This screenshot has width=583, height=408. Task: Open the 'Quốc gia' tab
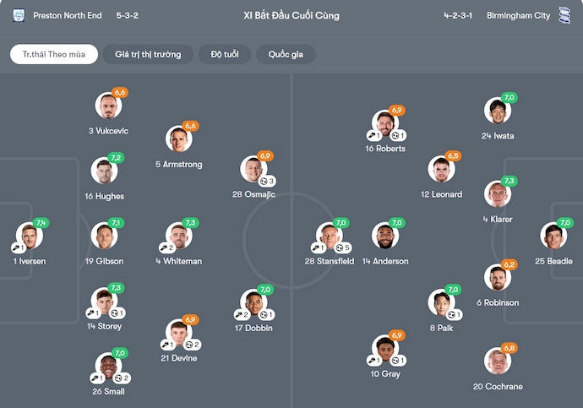point(286,54)
